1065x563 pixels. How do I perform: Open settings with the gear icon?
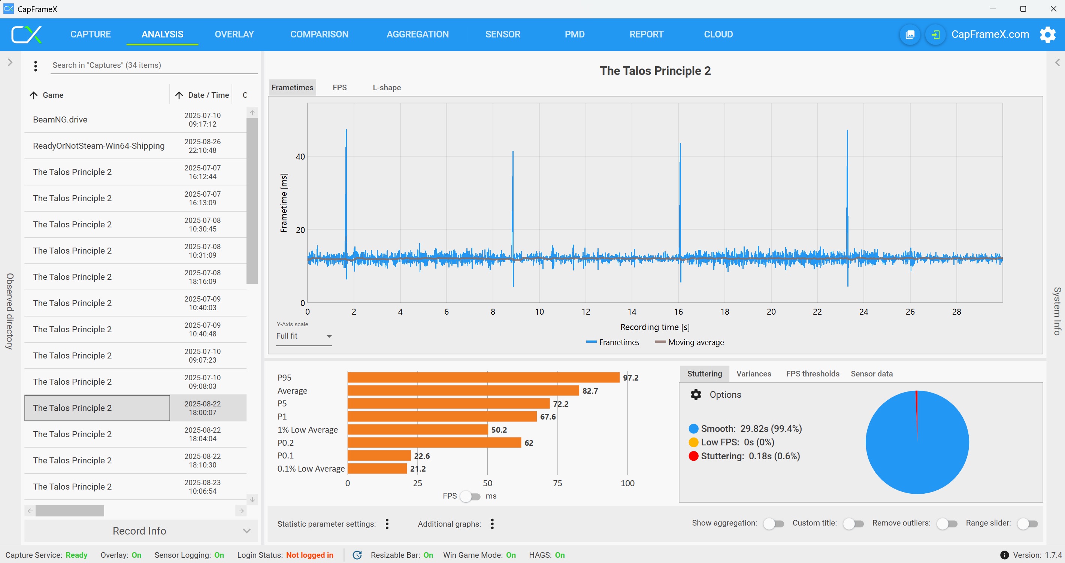1047,35
